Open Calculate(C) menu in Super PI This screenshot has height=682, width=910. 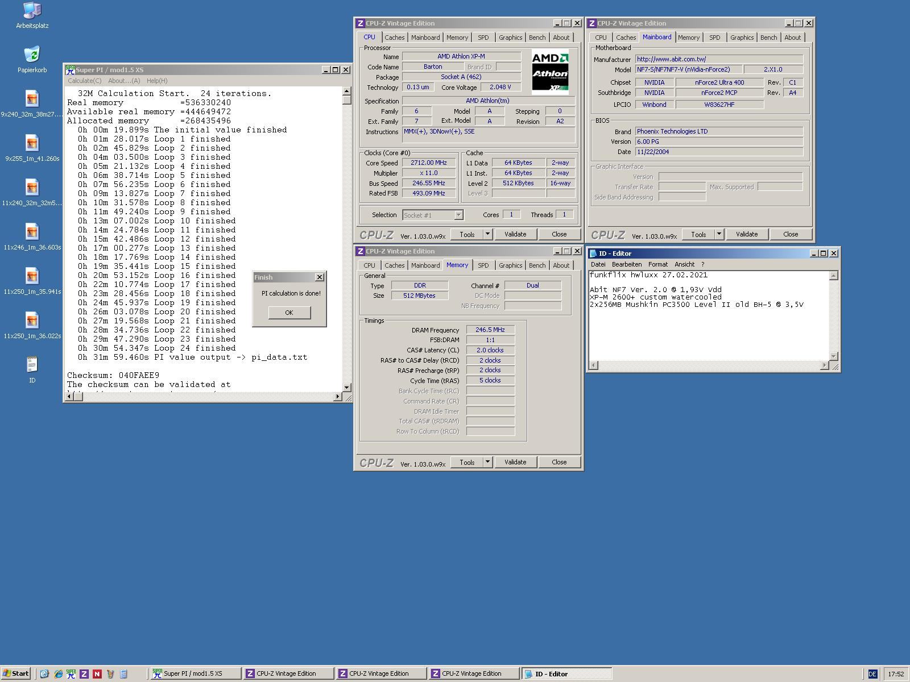(85, 81)
